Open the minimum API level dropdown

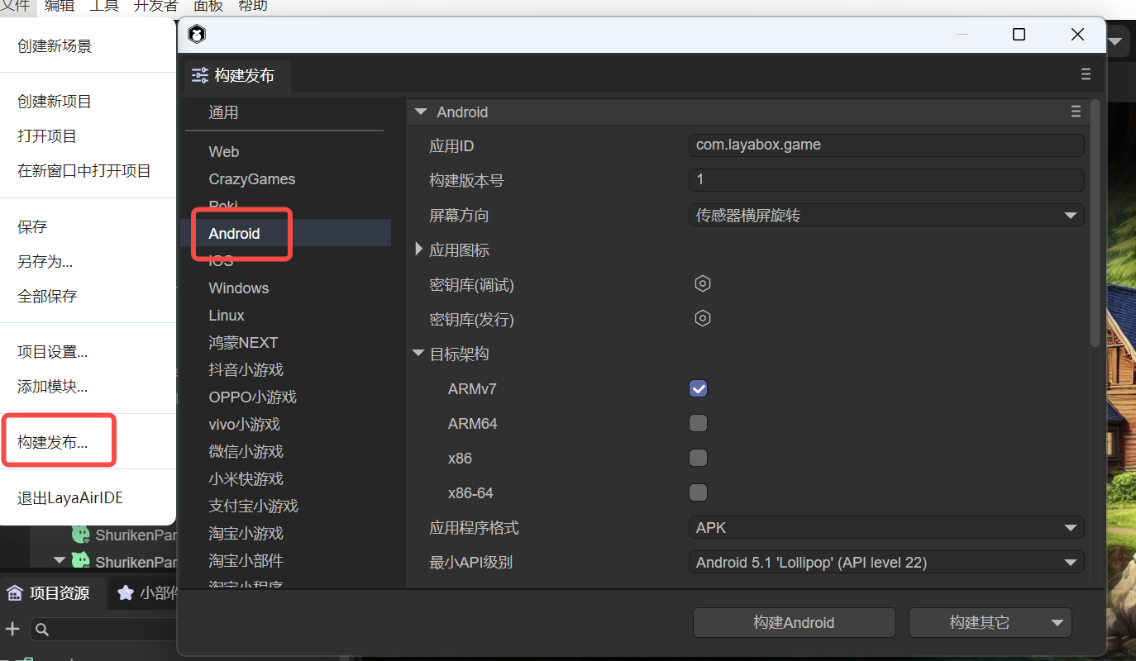click(885, 563)
